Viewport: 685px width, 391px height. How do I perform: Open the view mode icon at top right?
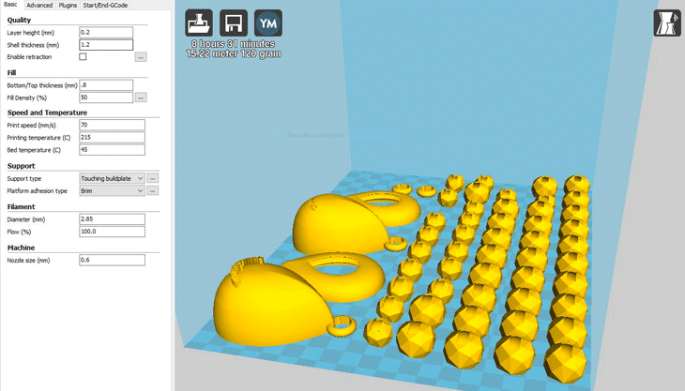[x=667, y=23]
